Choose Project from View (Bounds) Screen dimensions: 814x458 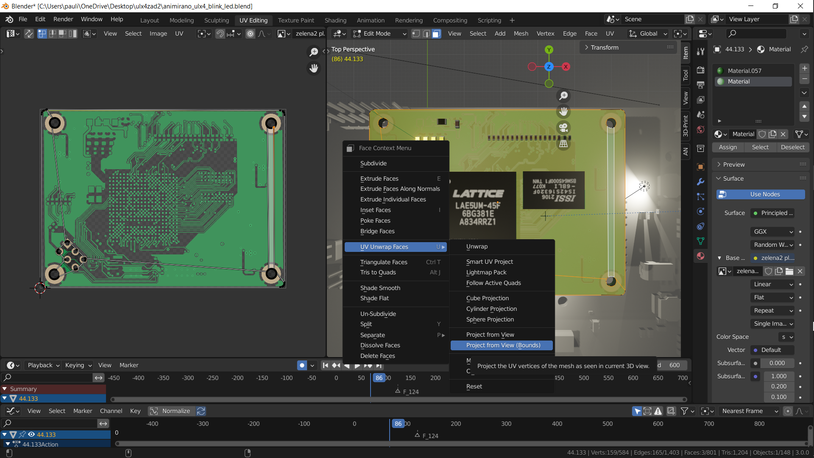pos(503,345)
